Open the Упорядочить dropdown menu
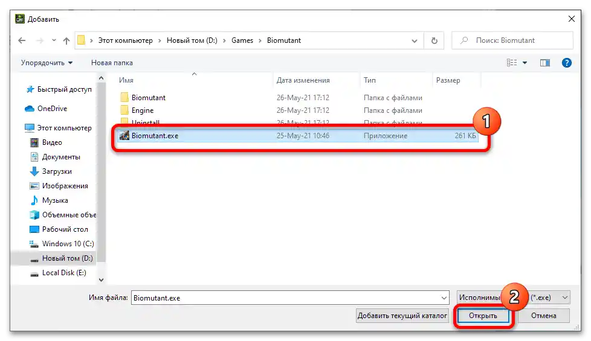591x341 pixels. coord(47,63)
